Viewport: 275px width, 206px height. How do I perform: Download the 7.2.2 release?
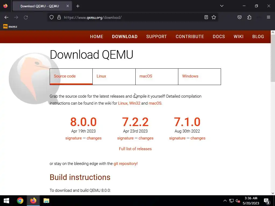click(135, 122)
